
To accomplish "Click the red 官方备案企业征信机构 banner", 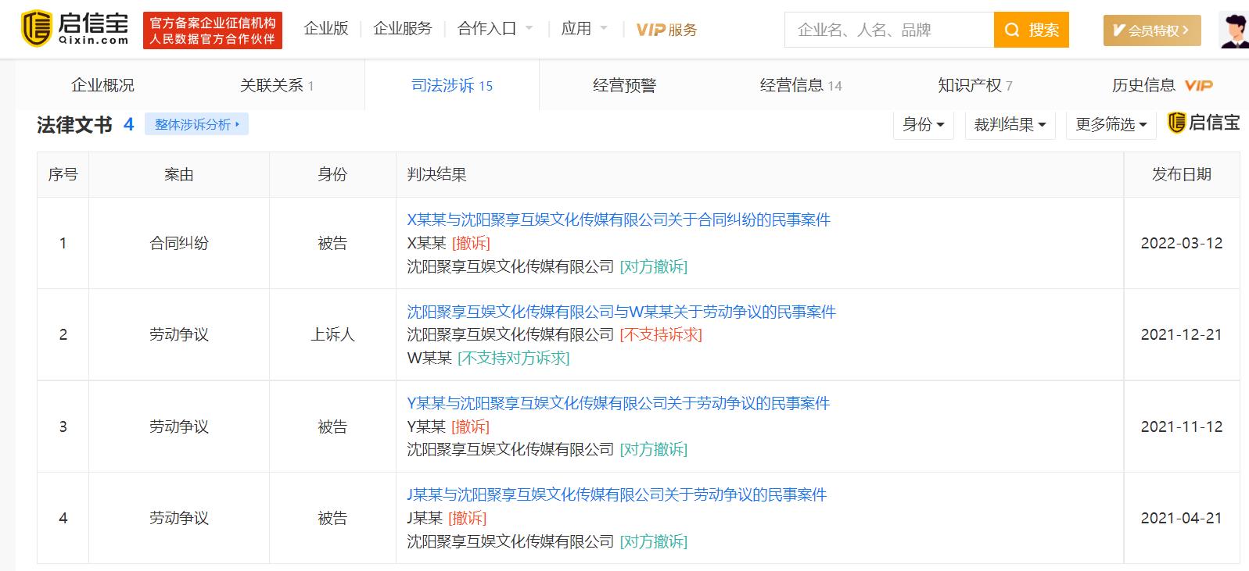I will 213,30.
